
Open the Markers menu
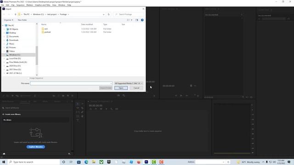click(29, 5)
